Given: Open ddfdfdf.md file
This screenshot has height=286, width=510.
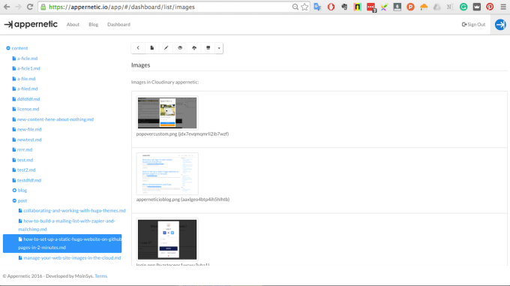Looking at the screenshot, I should [28, 99].
